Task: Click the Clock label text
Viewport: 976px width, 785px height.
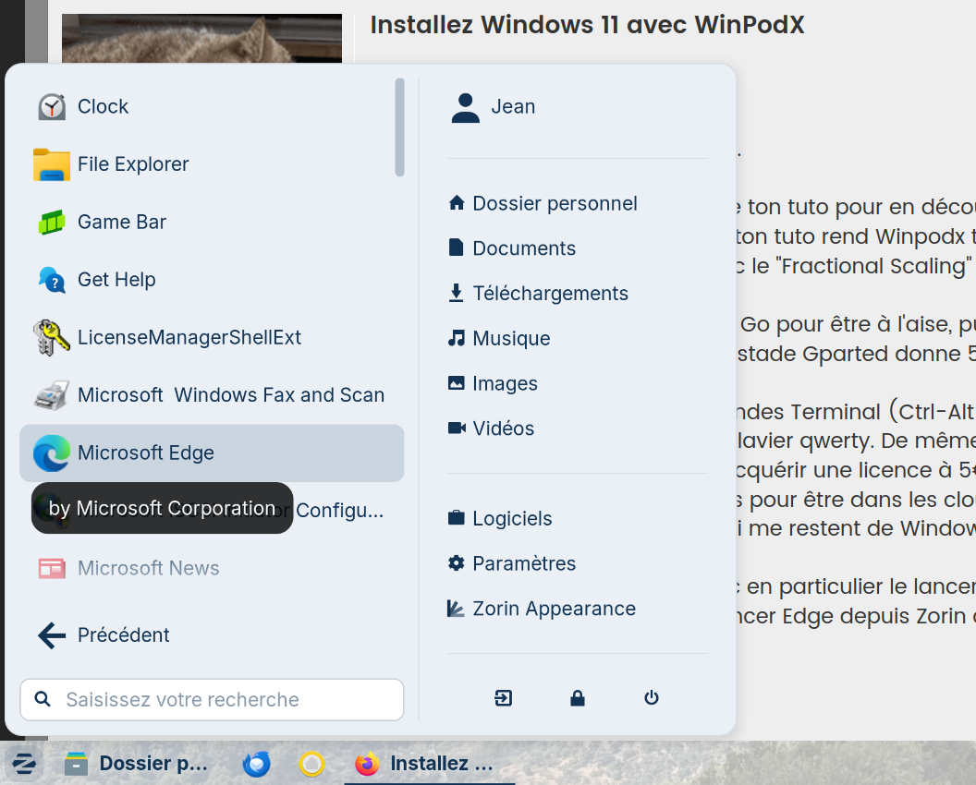Action: [x=103, y=106]
